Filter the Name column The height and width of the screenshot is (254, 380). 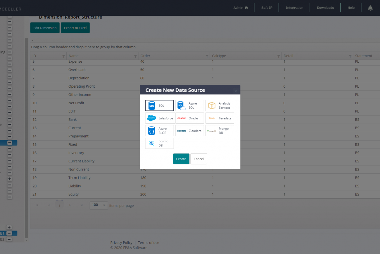pos(135,56)
